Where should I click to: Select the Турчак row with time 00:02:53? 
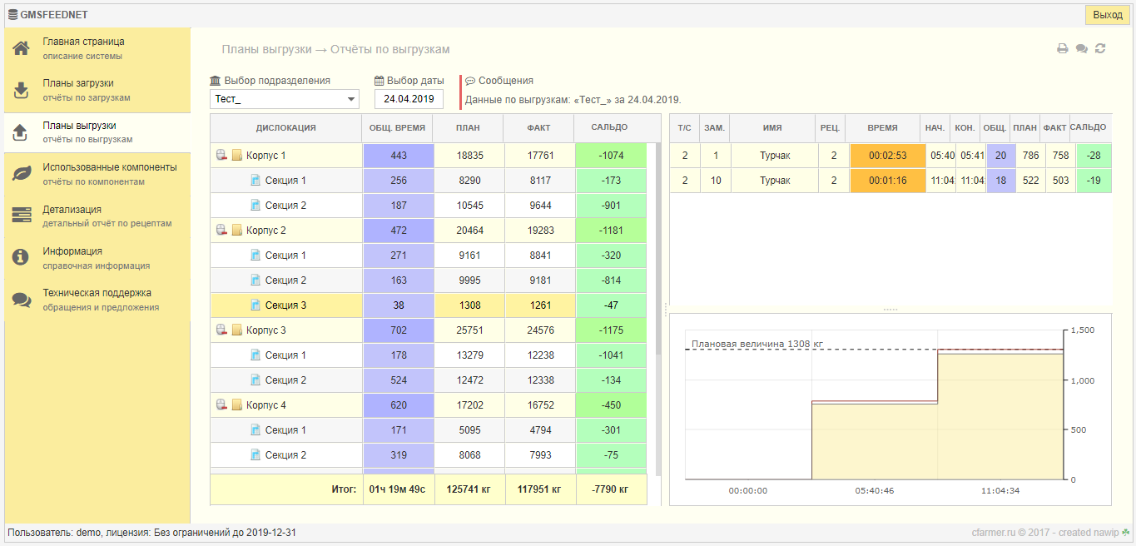click(x=776, y=156)
